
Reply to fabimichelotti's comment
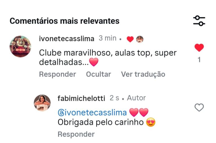(76, 134)
